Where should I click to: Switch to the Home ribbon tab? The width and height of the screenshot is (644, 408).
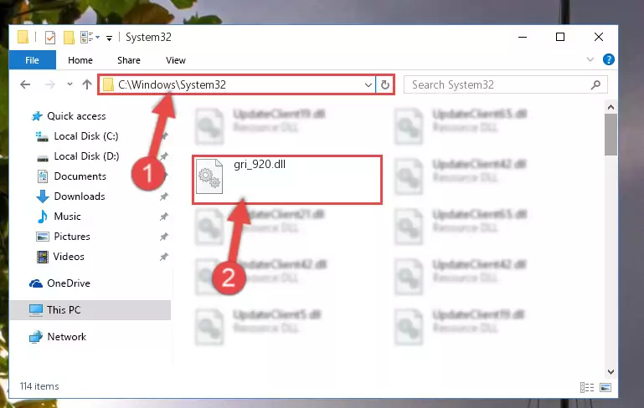pyautogui.click(x=80, y=60)
